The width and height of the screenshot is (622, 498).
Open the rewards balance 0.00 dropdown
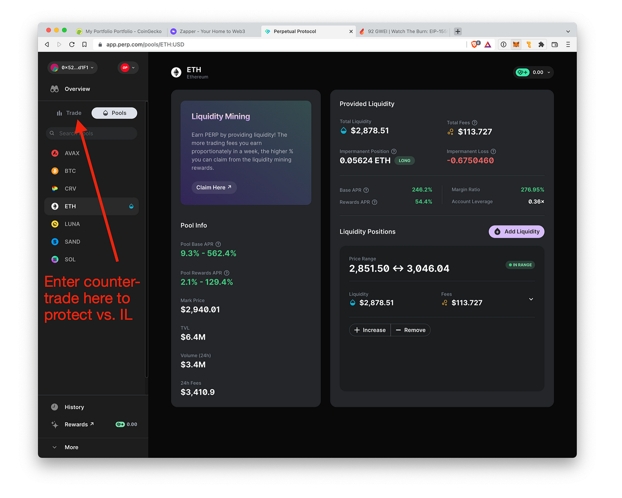534,72
